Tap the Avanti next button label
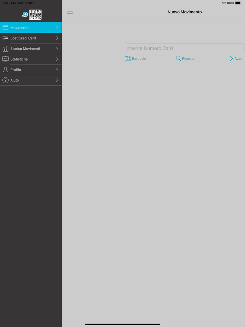This screenshot has height=327, width=245. 239,59
